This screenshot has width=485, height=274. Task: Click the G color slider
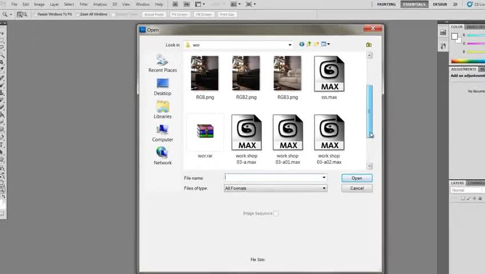tap(476, 43)
